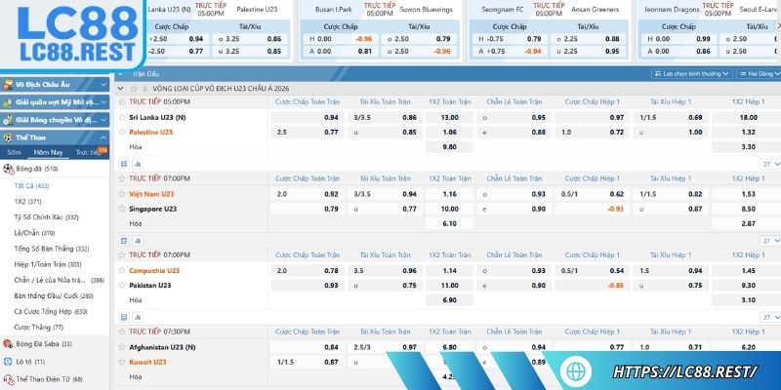
Task: Switch to the Hôm Nay tab
Action: point(48,152)
